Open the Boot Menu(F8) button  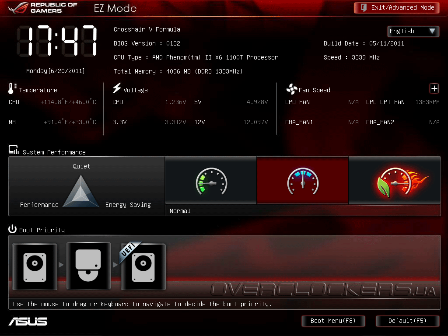pos(333,321)
